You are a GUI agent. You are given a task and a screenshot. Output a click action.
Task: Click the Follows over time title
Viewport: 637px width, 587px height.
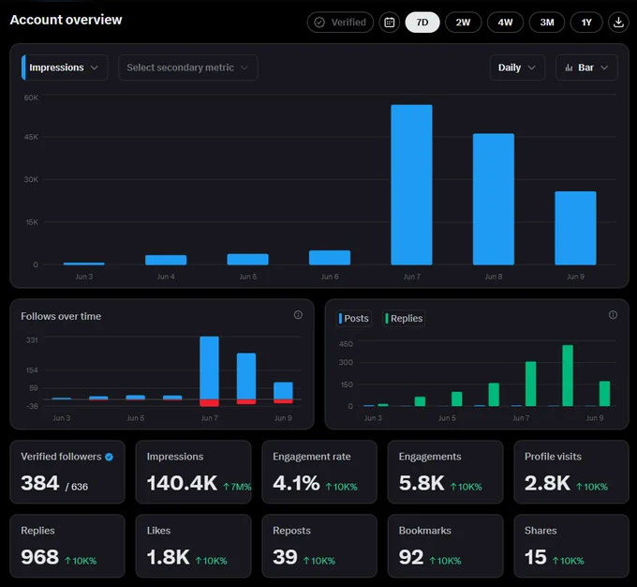tap(61, 316)
